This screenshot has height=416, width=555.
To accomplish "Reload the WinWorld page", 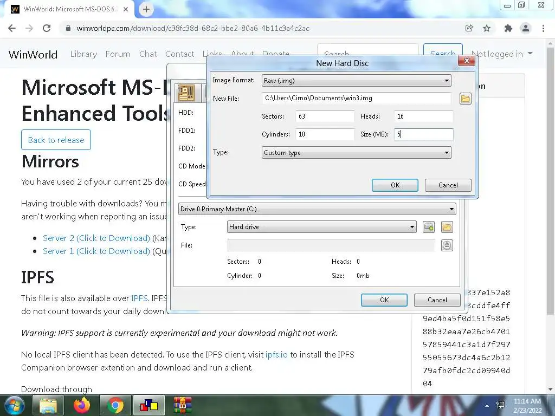I will coord(47,28).
